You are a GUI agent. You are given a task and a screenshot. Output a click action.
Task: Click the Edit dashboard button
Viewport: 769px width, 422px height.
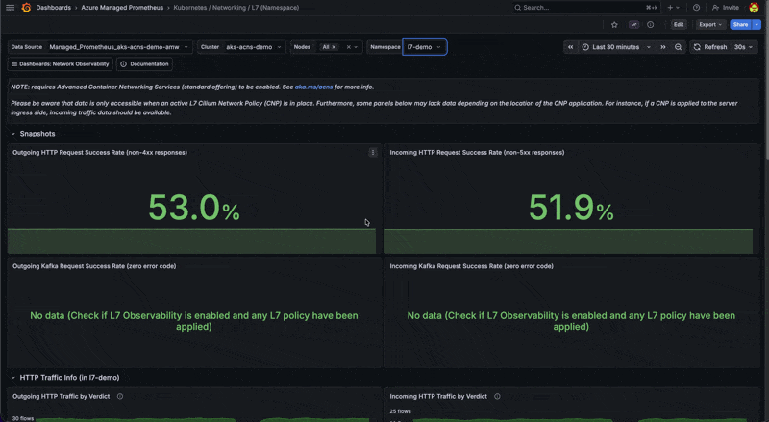(679, 25)
